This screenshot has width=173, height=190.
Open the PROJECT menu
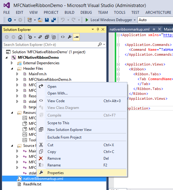[51, 13]
